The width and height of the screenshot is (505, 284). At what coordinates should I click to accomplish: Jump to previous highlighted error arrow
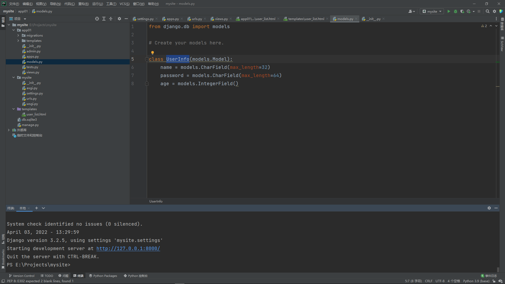[x=491, y=26]
